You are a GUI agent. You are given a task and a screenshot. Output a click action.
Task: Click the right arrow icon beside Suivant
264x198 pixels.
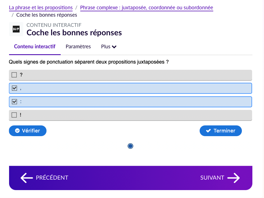(x=234, y=178)
